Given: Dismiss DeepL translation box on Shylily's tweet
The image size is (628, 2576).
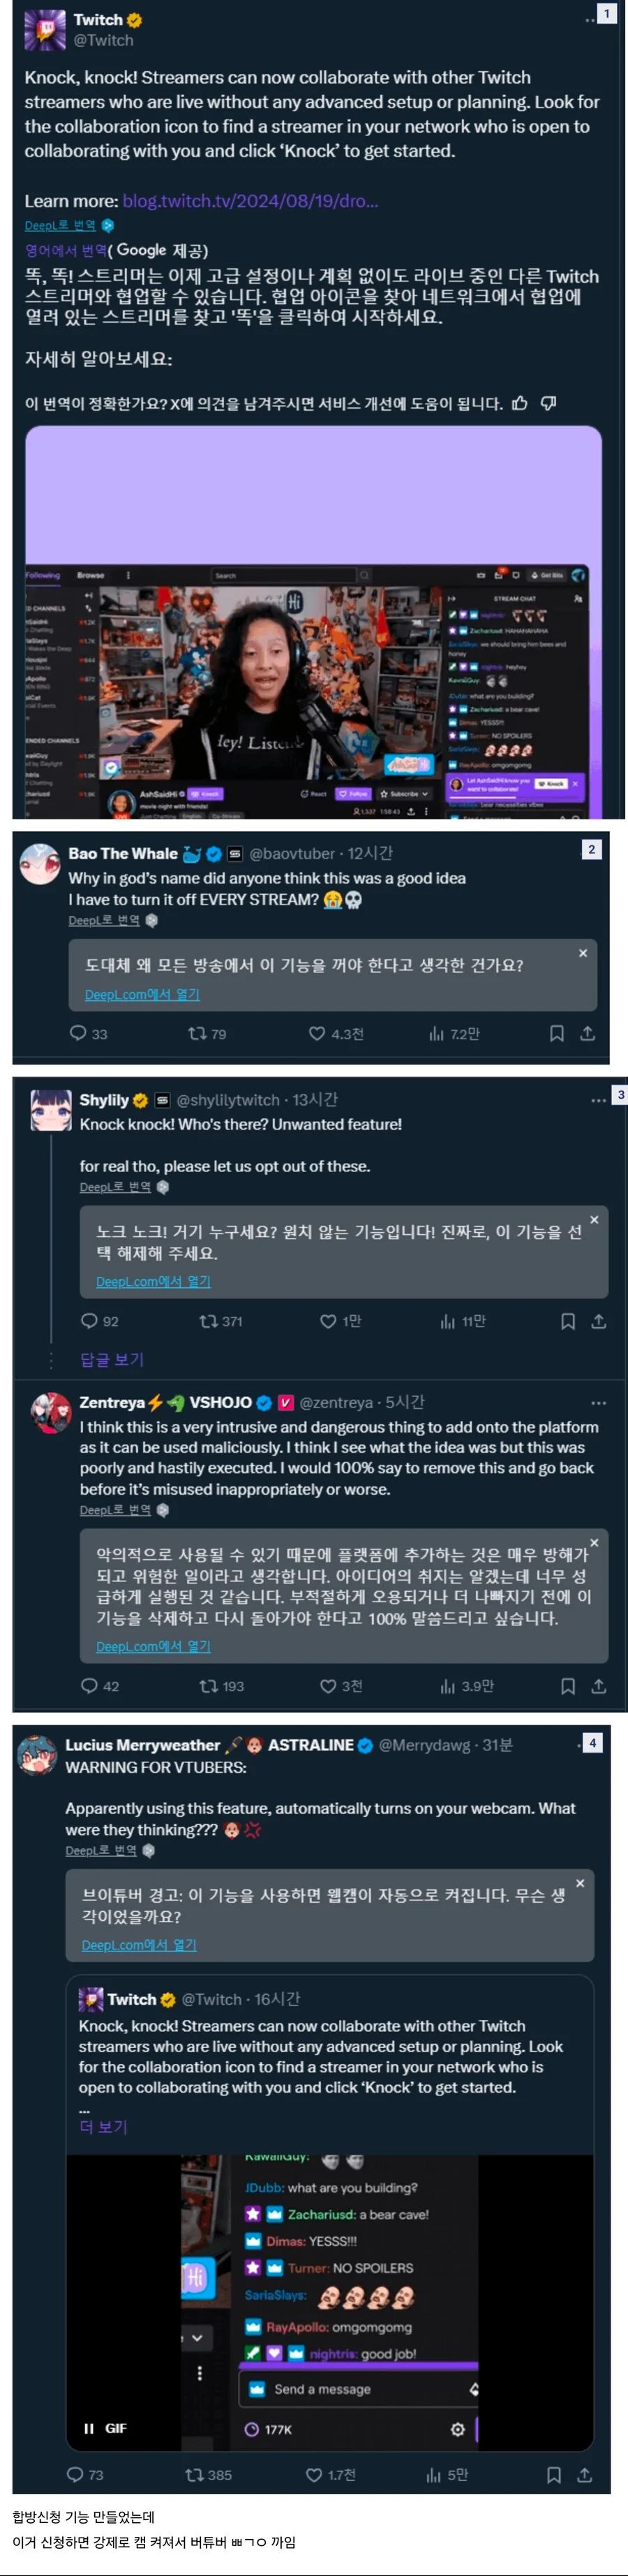Looking at the screenshot, I should (x=594, y=1219).
